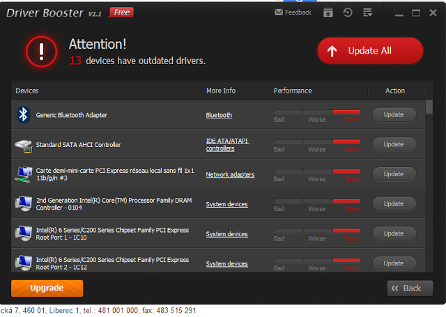
Task: Open the IDE ATA/ATAPI controllers link
Action: coord(228,145)
